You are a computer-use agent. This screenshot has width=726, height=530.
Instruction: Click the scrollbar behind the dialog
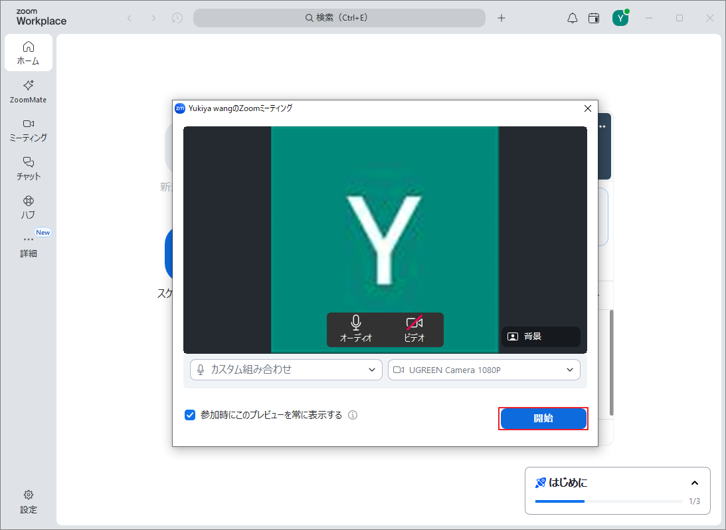point(611,362)
